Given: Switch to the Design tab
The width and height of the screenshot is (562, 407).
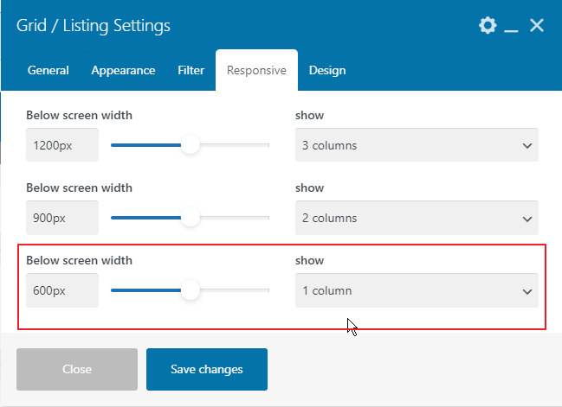Looking at the screenshot, I should (x=327, y=71).
